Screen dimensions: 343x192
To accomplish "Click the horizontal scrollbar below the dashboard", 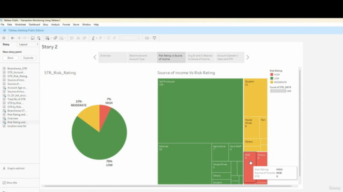I will (x=168, y=186).
